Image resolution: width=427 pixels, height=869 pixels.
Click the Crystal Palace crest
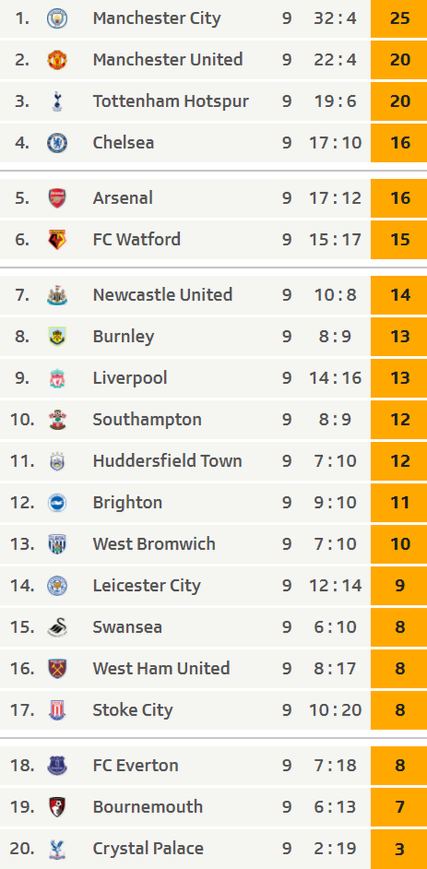click(57, 849)
